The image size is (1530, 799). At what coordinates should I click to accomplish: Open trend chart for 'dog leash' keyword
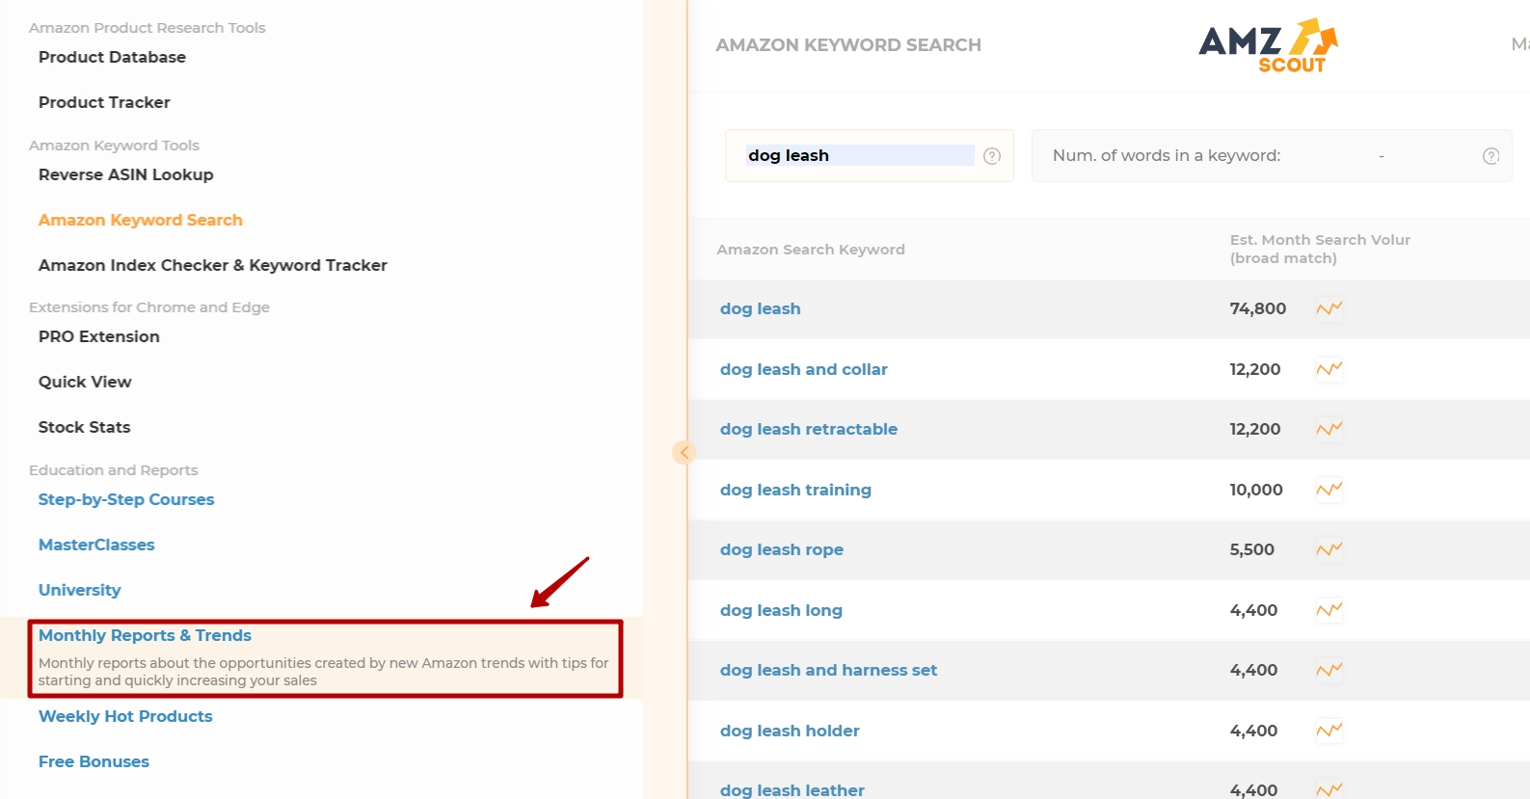click(x=1329, y=308)
